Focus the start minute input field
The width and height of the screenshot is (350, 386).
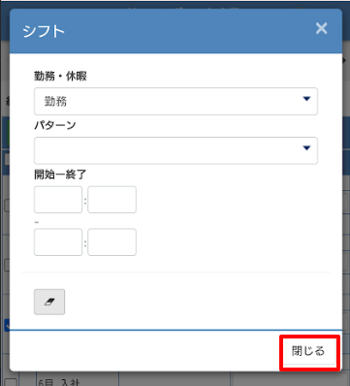111,200
